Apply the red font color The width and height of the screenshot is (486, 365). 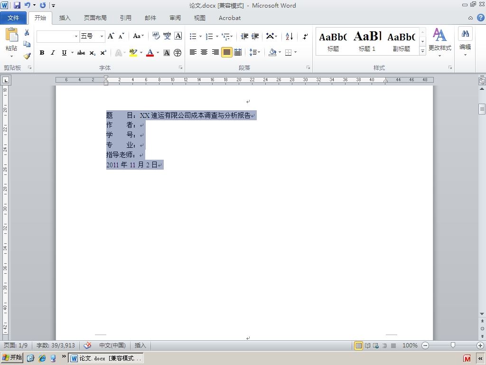[150, 53]
